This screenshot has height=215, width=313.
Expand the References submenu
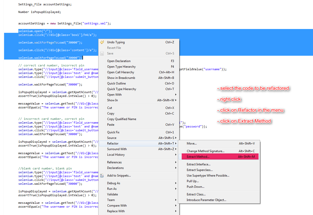tap(139, 162)
